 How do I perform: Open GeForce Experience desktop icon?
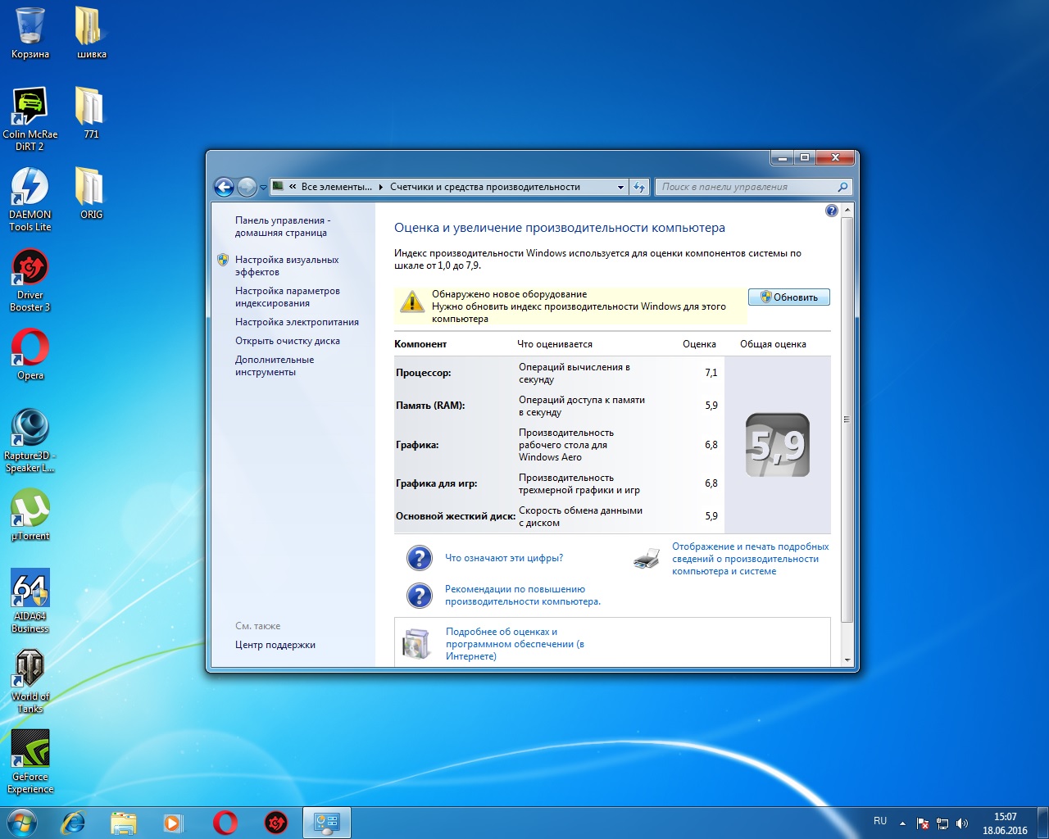pos(30,750)
